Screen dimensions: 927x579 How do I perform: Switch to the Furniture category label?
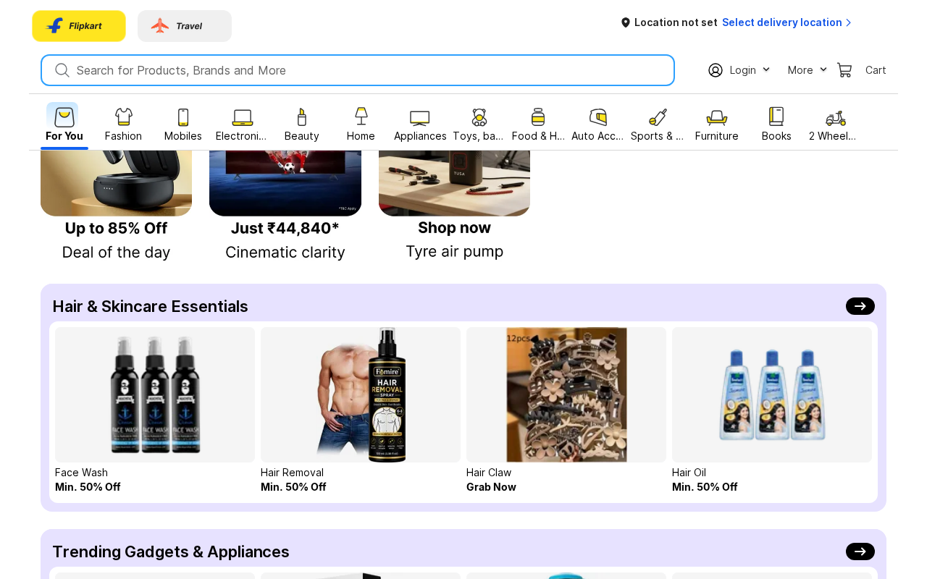tap(717, 136)
